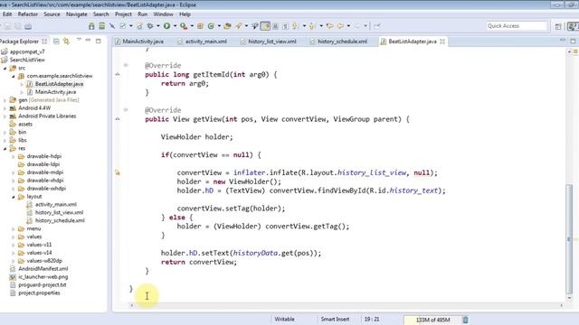The width and height of the screenshot is (579, 325).
Task: Click the Next Annotation arrow icon
Action: (x=295, y=26)
